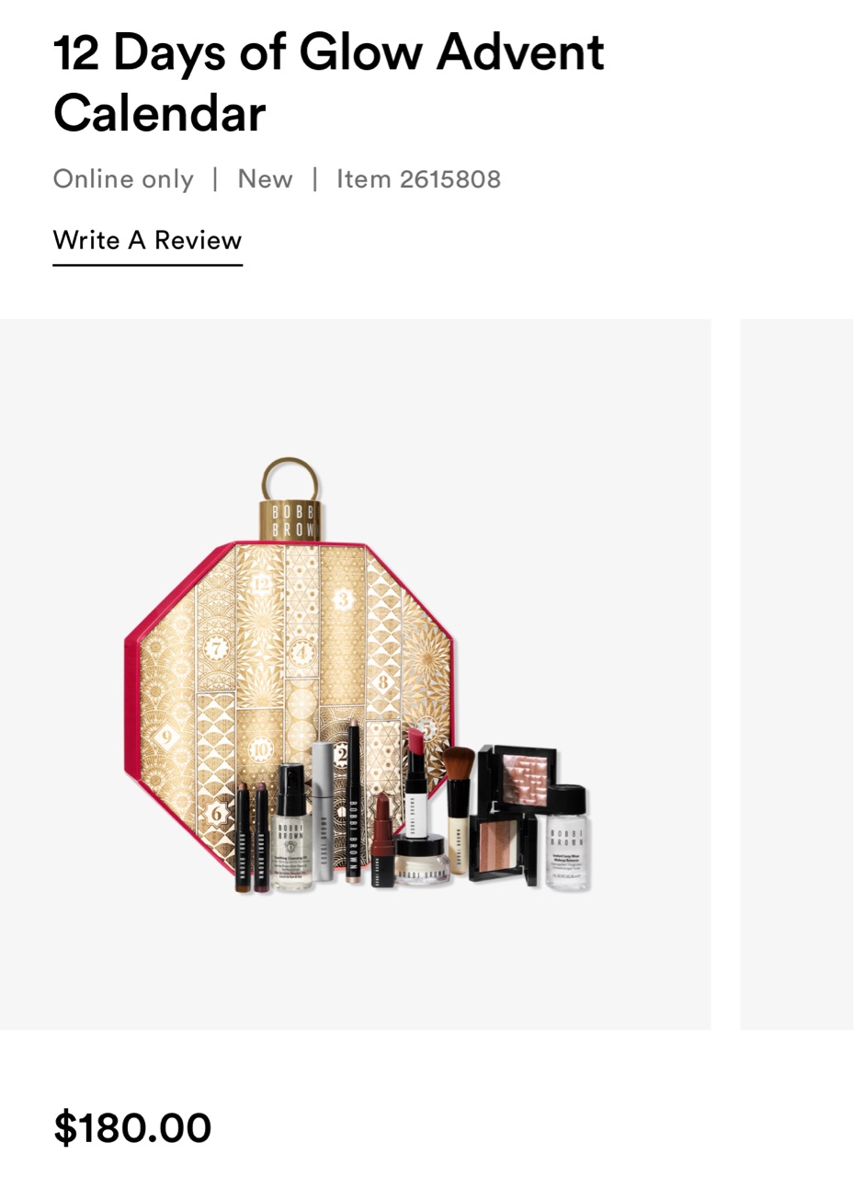The height and width of the screenshot is (1177, 854).
Task: Click the Online only label
Action: tap(123, 178)
